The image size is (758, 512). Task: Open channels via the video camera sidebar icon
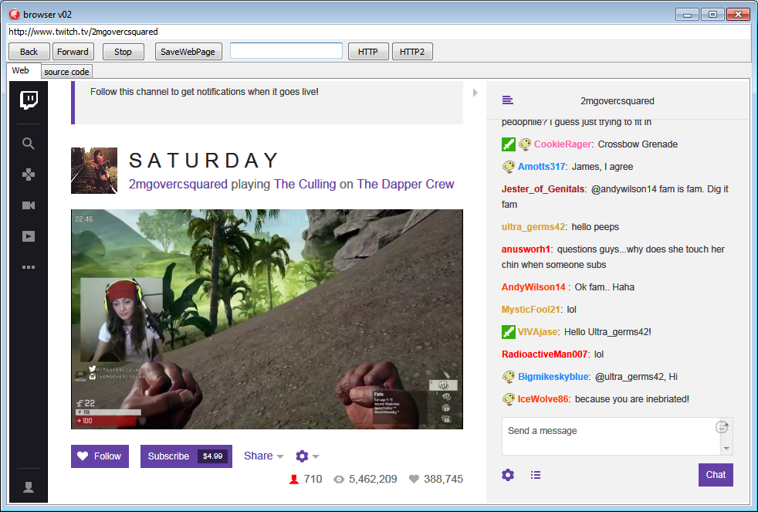29,205
